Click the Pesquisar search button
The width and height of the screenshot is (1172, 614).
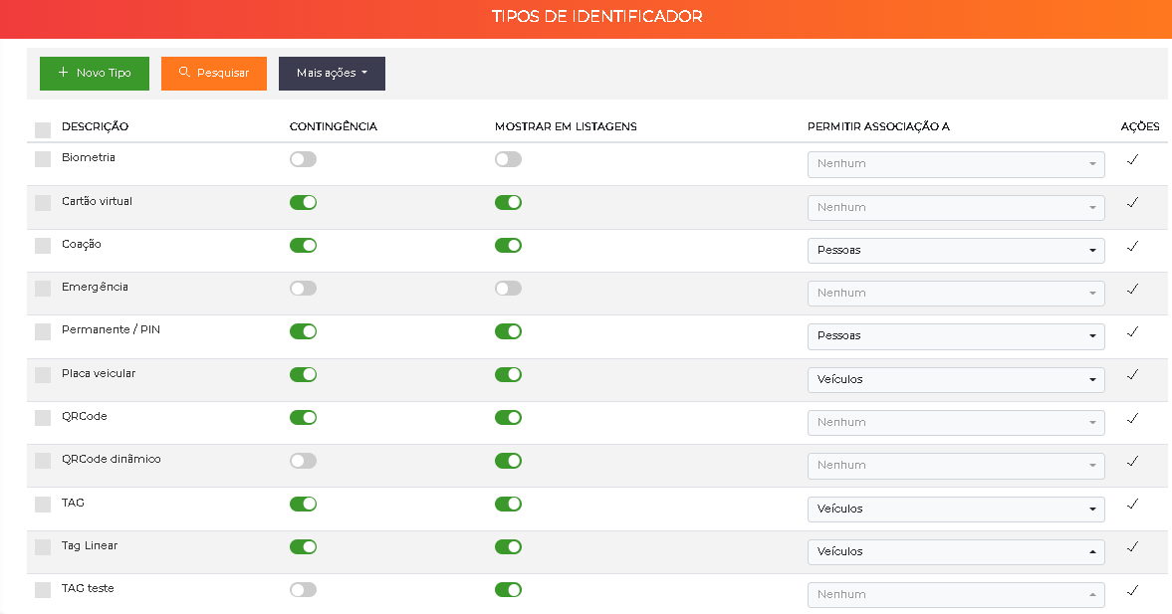214,74
